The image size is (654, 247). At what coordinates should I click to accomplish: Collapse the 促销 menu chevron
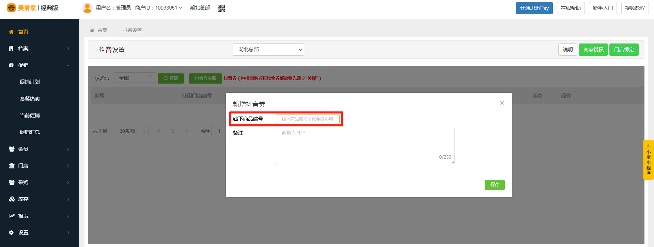point(68,65)
